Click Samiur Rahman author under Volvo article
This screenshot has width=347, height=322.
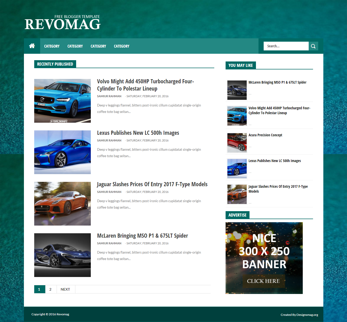109,96
